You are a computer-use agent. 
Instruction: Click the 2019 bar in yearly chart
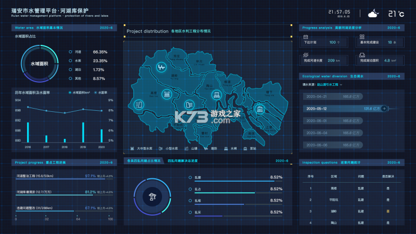pos(83,132)
